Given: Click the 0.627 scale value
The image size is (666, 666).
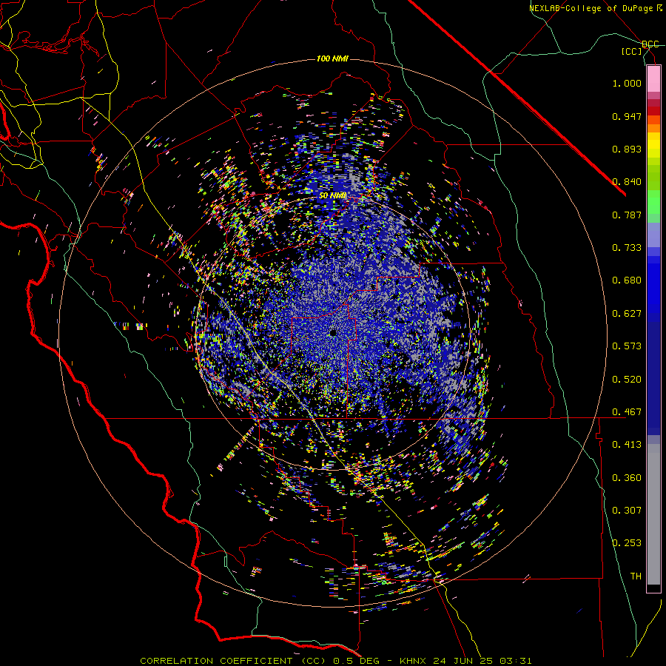Looking at the screenshot, I should pyautogui.click(x=627, y=314).
